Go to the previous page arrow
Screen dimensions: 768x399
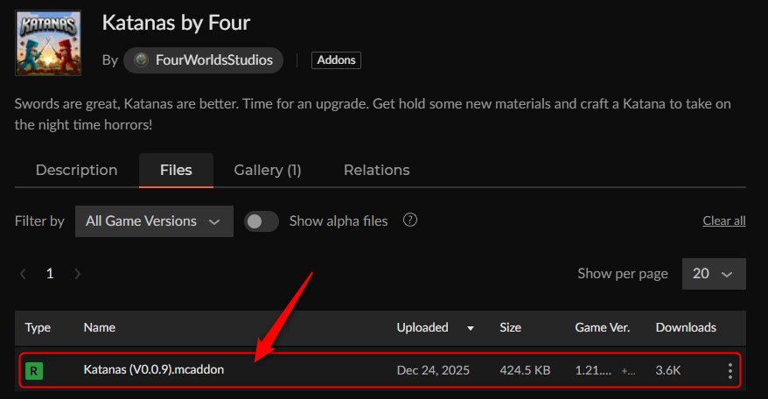(x=23, y=274)
